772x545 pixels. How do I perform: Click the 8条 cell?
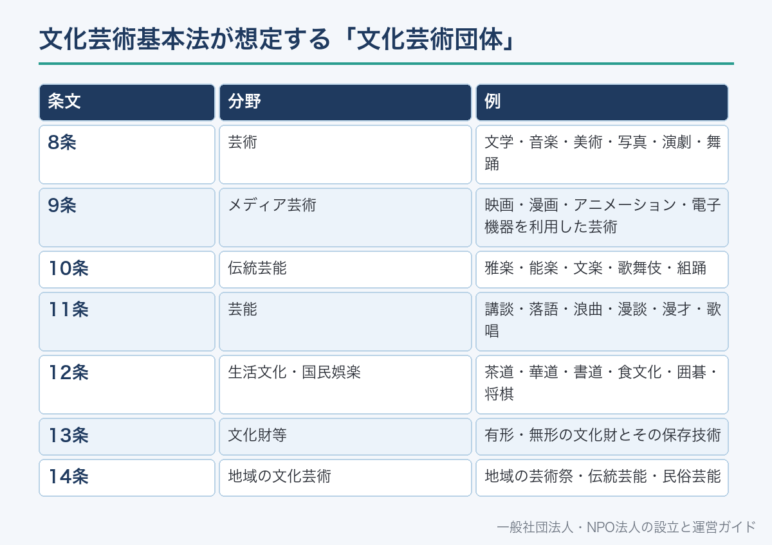coord(127,154)
